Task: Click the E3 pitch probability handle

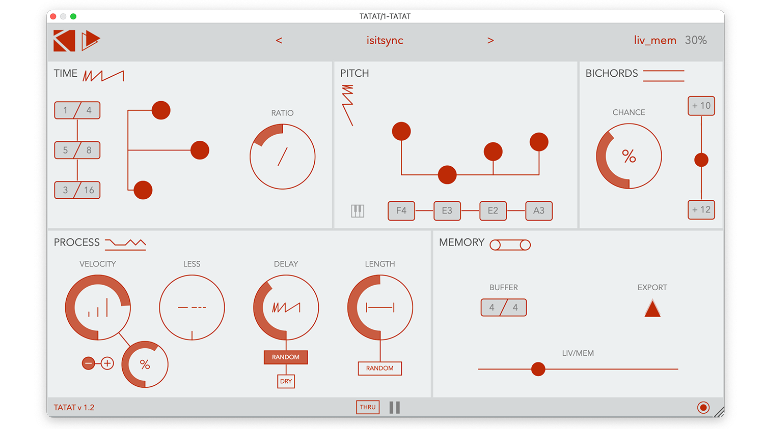Action: coord(447,175)
